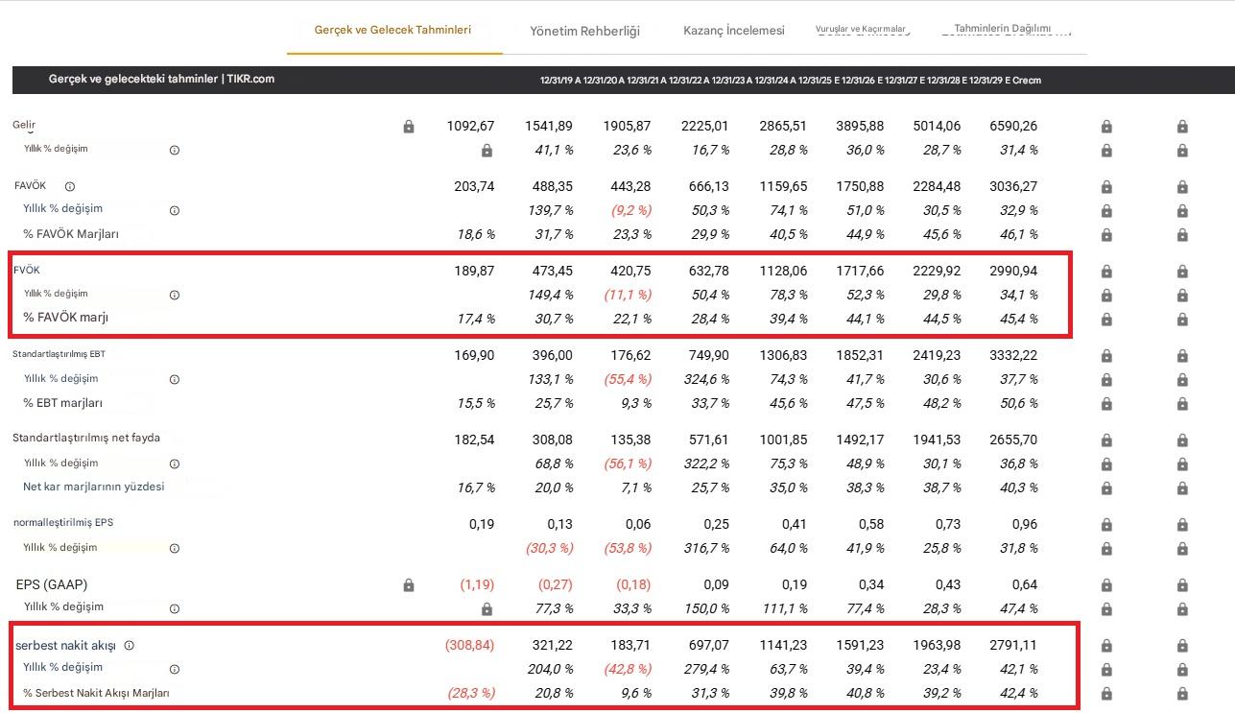Click the info icon beside serbest nakit akışı
The image size is (1235, 713).
[x=130, y=646]
